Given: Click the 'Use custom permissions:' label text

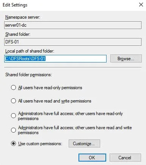Looking at the screenshot, I should tap(40, 144).
